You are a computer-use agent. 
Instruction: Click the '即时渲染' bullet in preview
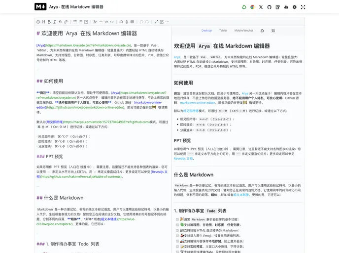tap(205, 125)
